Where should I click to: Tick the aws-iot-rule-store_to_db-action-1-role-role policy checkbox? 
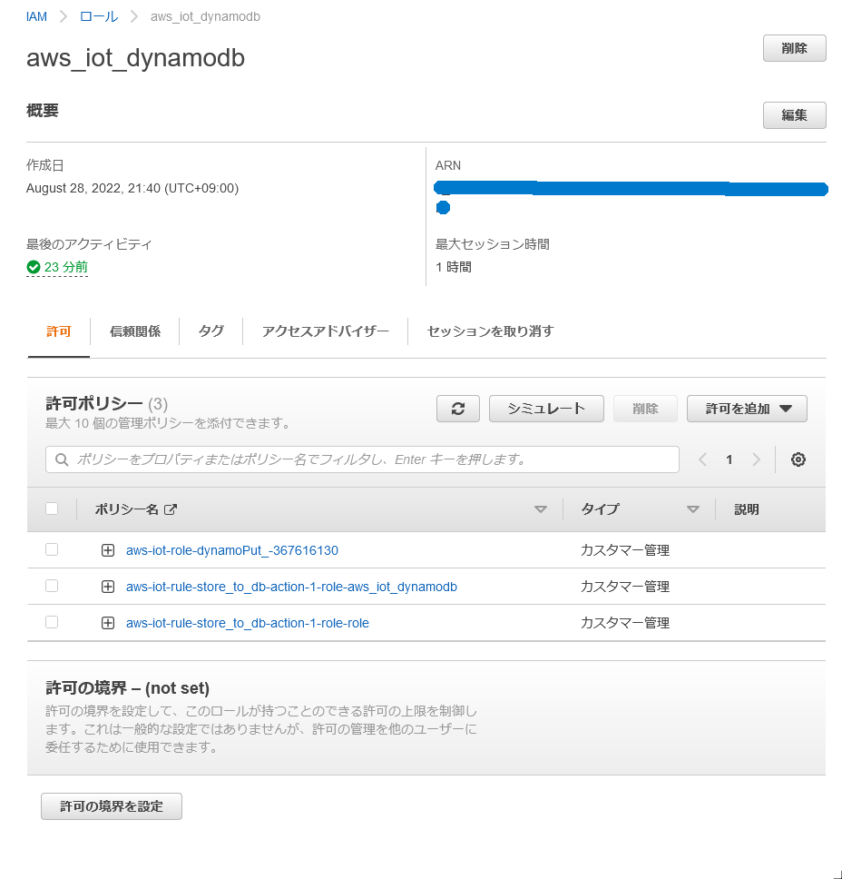pyautogui.click(x=52, y=622)
